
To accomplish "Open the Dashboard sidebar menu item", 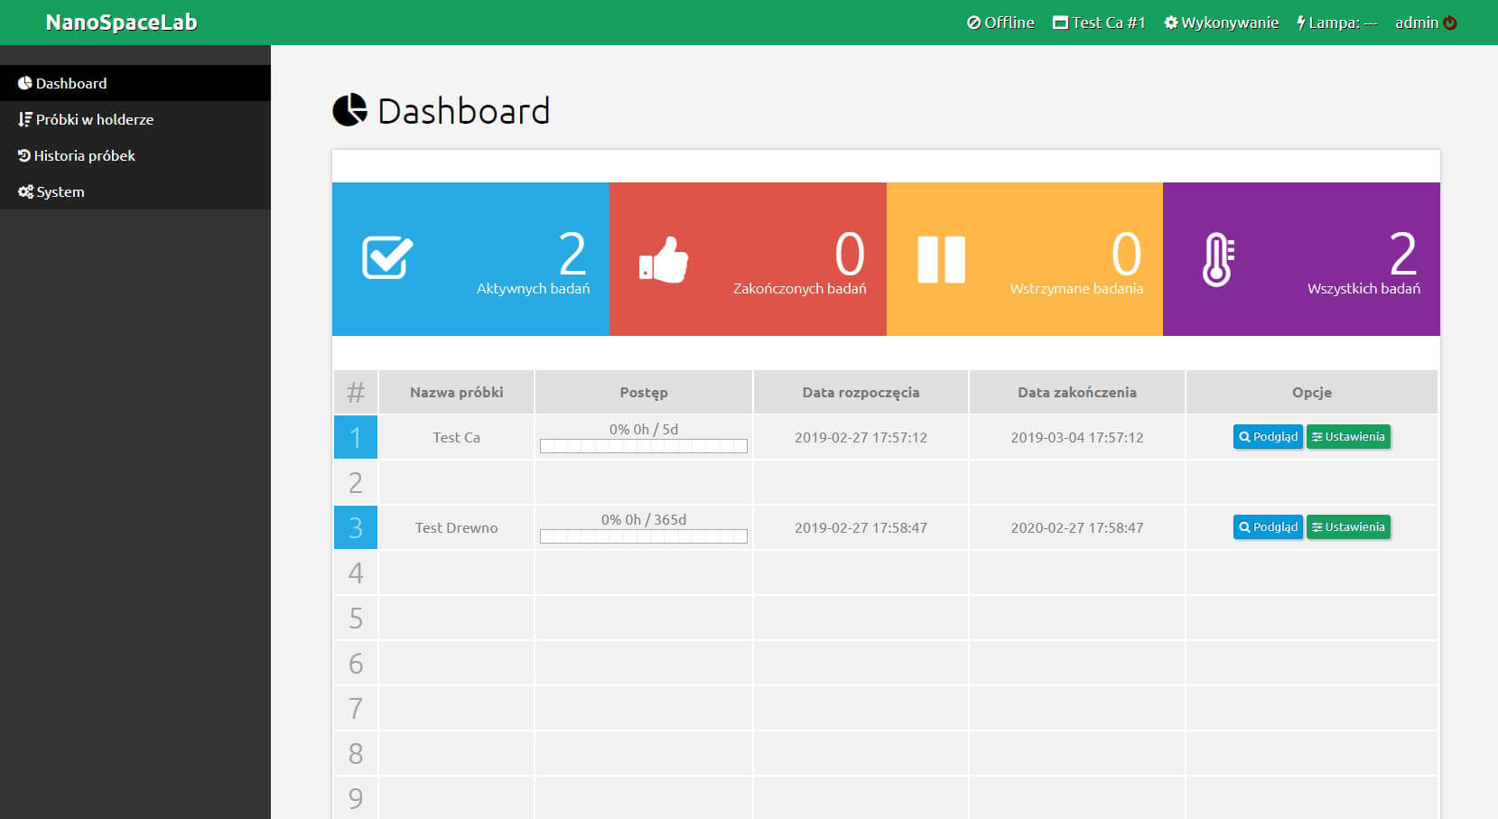I will pos(70,83).
